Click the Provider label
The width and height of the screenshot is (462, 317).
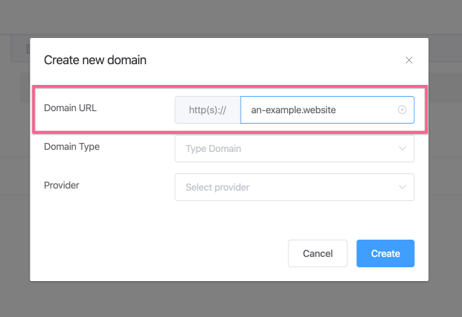coord(62,185)
